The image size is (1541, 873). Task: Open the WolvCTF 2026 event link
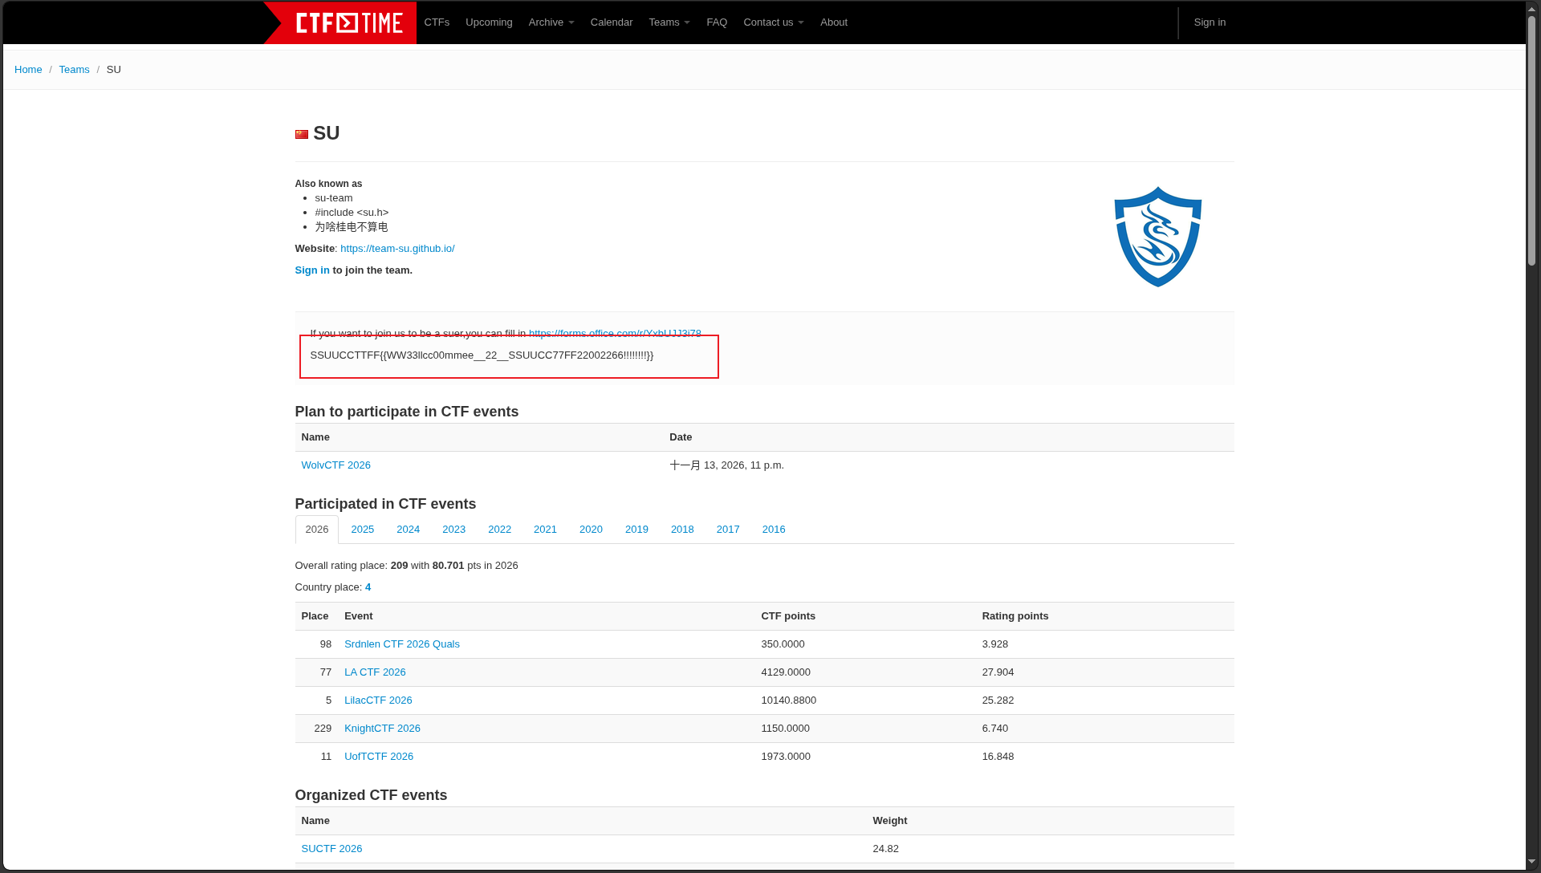tap(335, 465)
